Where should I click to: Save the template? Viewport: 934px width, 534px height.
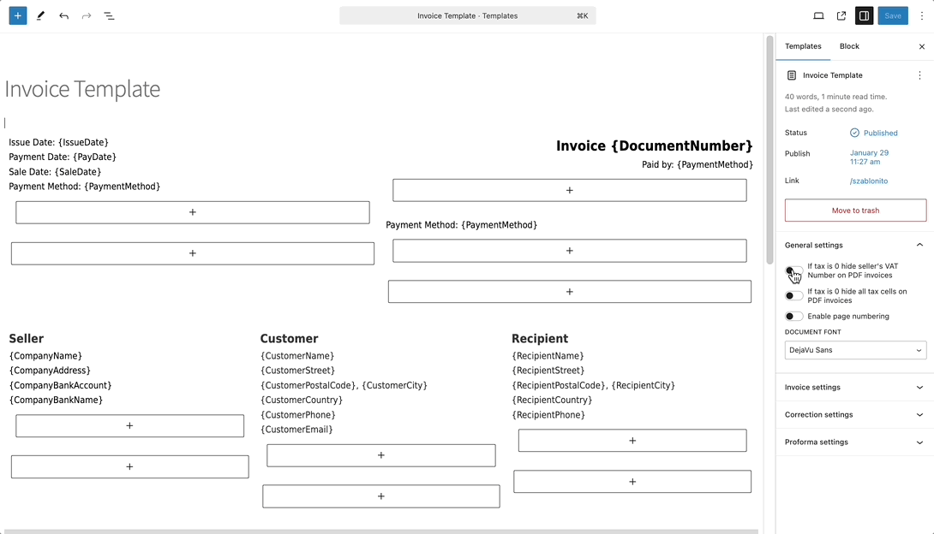[x=892, y=16]
